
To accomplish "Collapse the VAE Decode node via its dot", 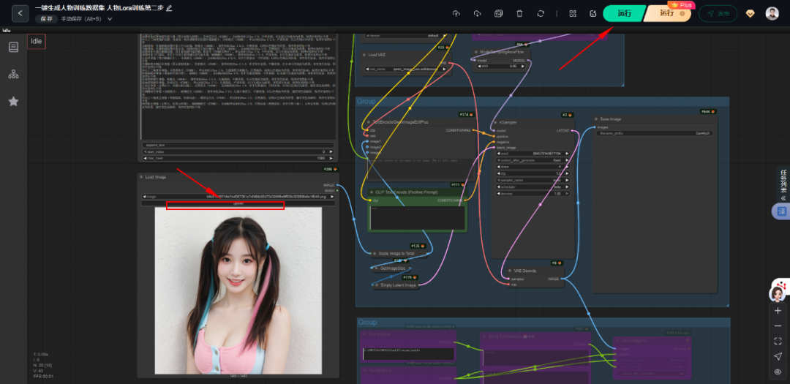I will [510, 271].
